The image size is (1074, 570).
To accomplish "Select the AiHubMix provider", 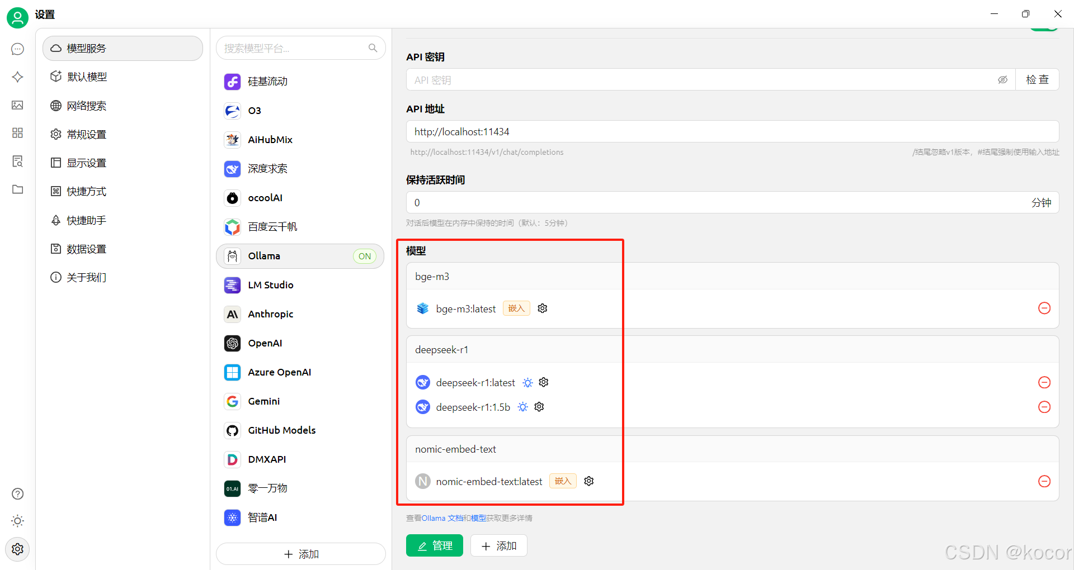I will click(x=300, y=140).
